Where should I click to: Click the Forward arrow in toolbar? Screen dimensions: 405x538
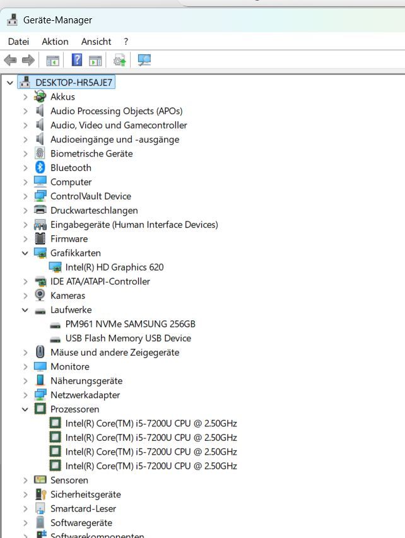[x=28, y=61]
